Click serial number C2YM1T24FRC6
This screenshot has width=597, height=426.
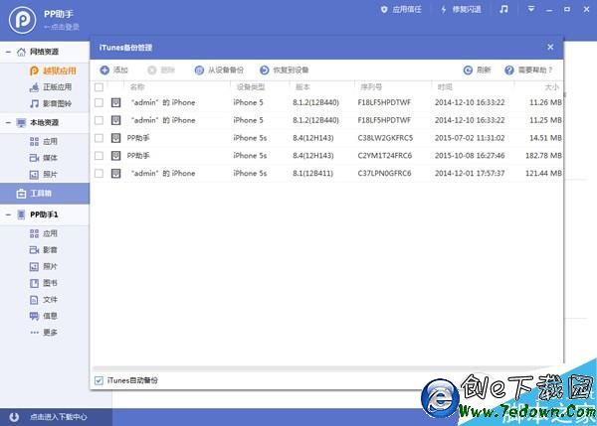click(x=384, y=156)
